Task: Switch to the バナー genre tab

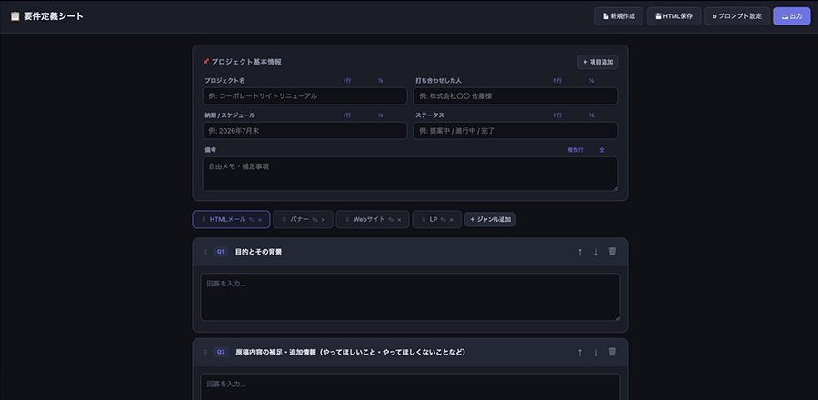Action: [x=303, y=220]
